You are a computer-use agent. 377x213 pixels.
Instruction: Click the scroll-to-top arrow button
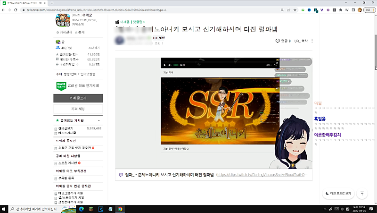click(x=361, y=194)
